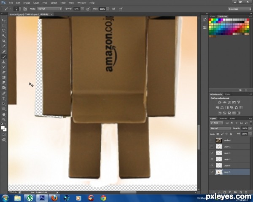253x202 pixels.
Task: Select the Path Selection tool
Action: (4, 104)
